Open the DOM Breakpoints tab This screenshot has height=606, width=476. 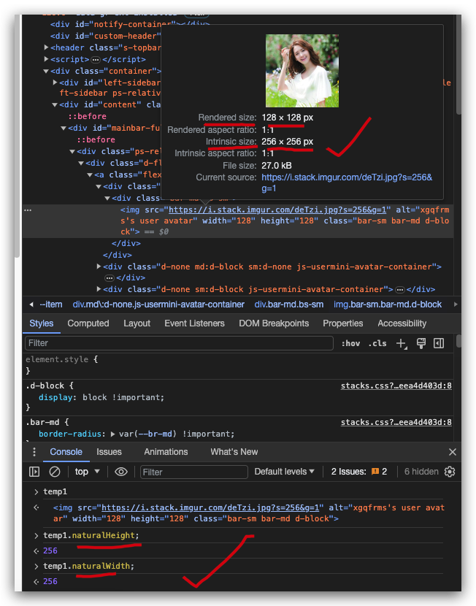pyautogui.click(x=274, y=323)
